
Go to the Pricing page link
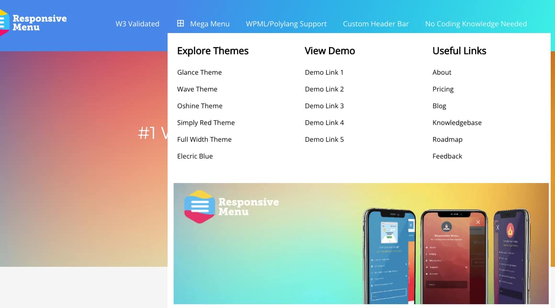tap(442, 89)
